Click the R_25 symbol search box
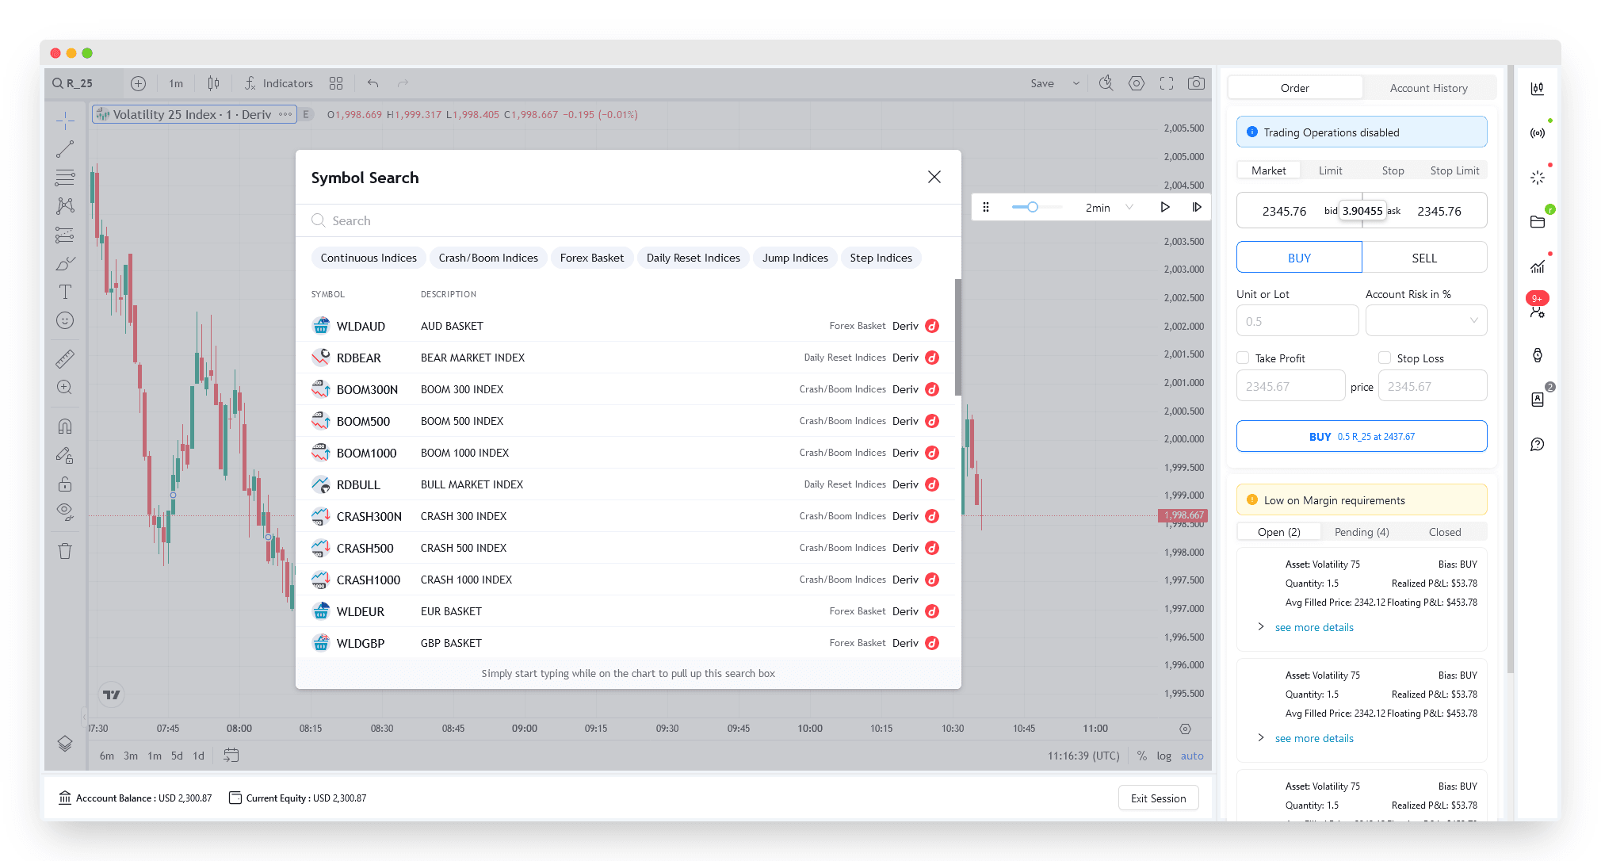Image resolution: width=1601 pixels, height=861 pixels. tap(84, 83)
